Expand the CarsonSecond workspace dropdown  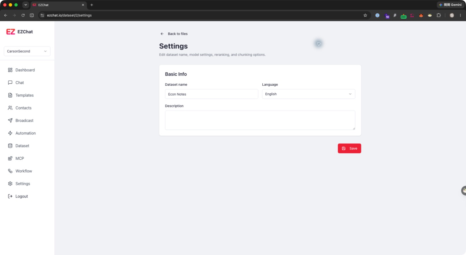point(27,51)
